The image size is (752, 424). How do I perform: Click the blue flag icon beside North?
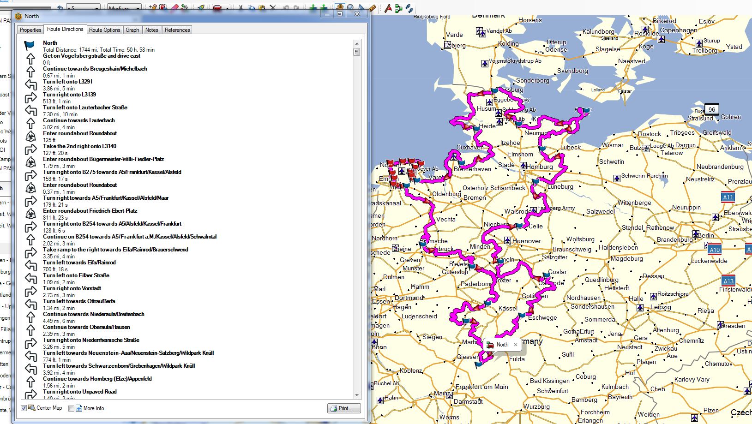30,46
